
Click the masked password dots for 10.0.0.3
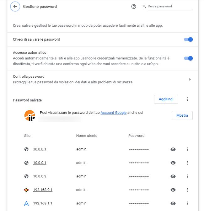click(139, 176)
